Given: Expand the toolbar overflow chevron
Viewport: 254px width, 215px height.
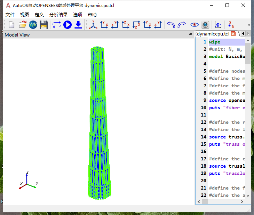Looking at the screenshot, I should point(249,25).
